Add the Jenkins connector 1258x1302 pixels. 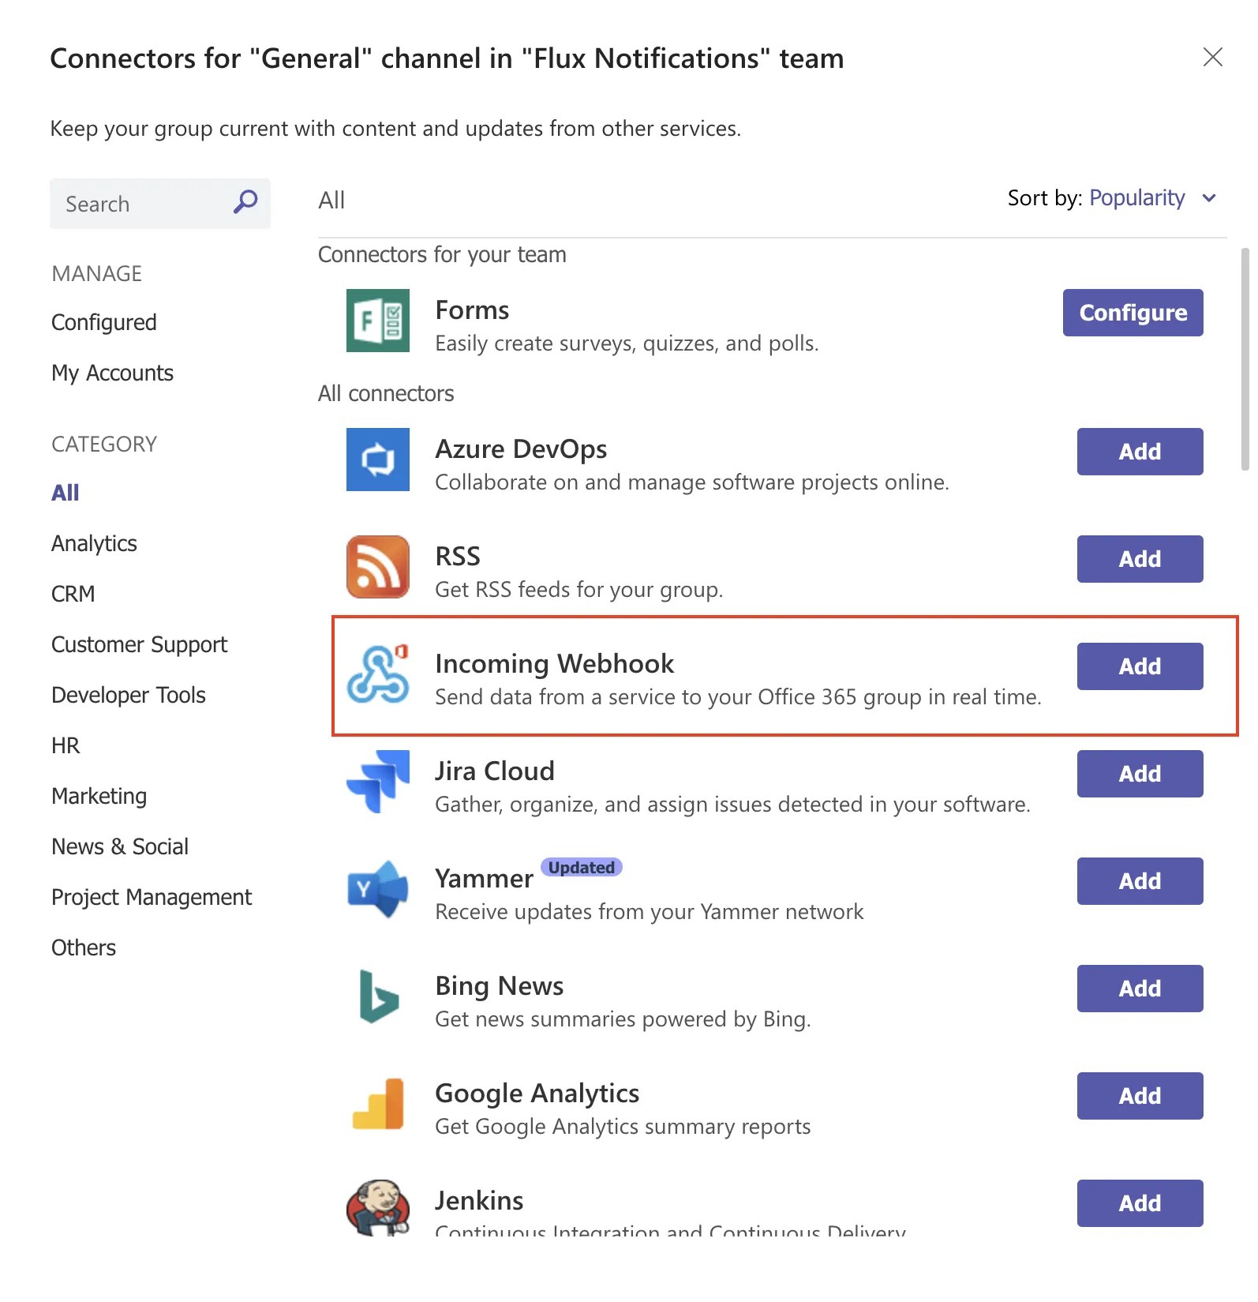(x=1140, y=1203)
